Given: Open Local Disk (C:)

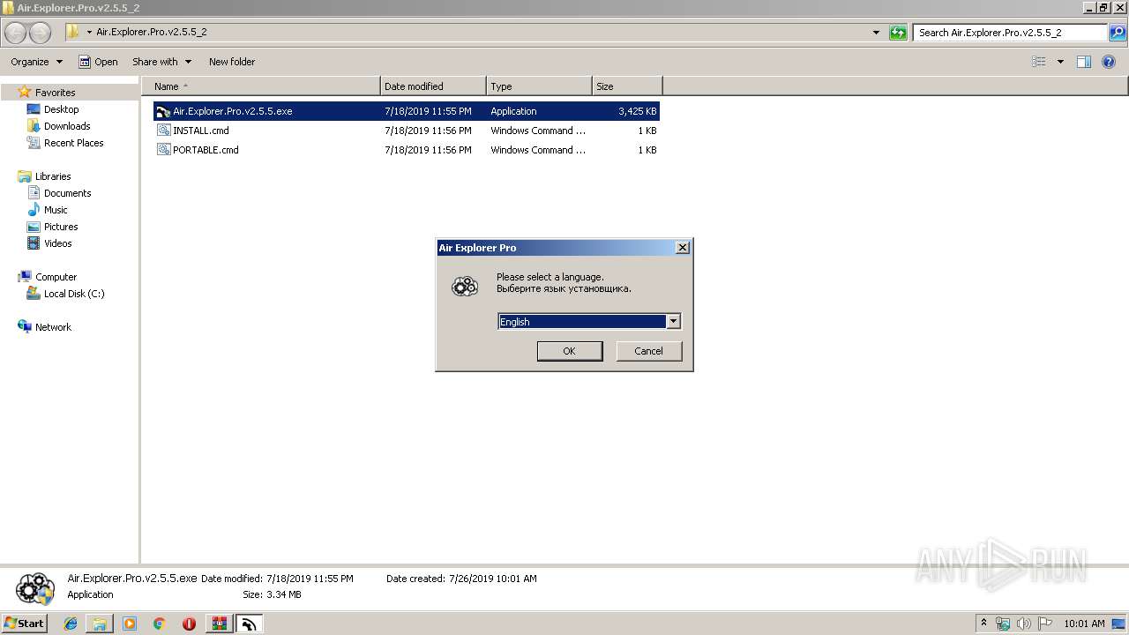Looking at the screenshot, I should 74,294.
